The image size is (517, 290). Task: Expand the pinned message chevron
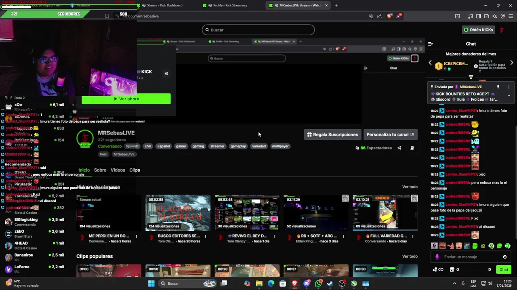point(509,95)
